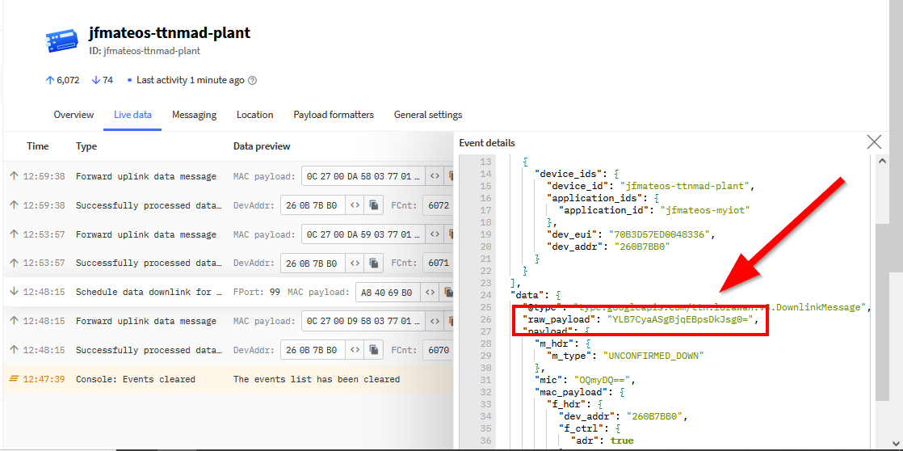Click the Data preview column header
The height and width of the screenshot is (451, 903).
point(262,146)
